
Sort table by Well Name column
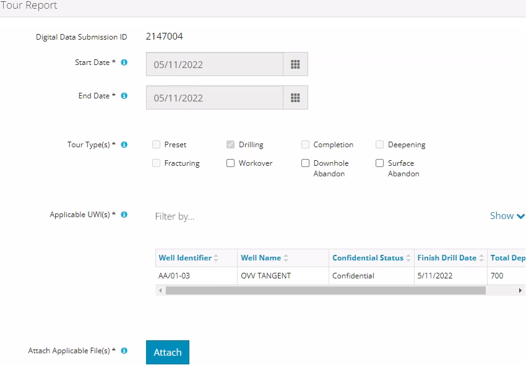261,258
